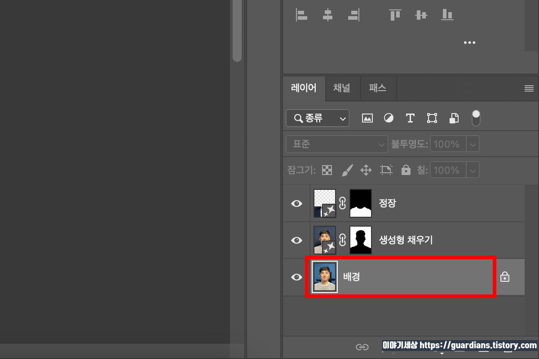Viewport: 539px width, 359px height.
Task: Select the 생성형 채우기 layer name
Action: click(406, 240)
